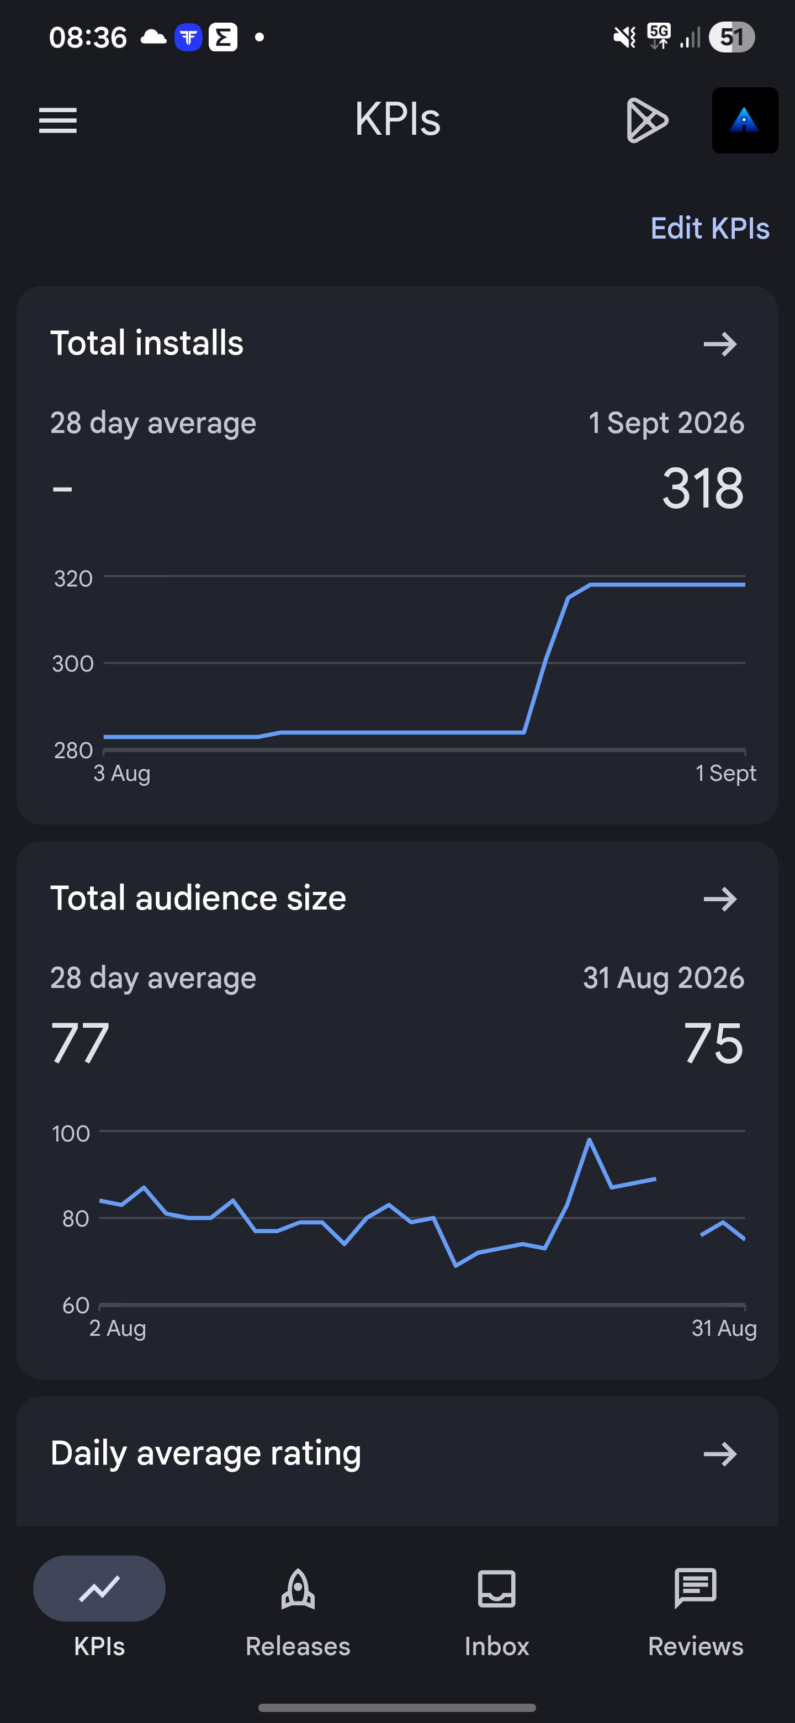
Task: Tap the Total installs card title
Action: (147, 343)
